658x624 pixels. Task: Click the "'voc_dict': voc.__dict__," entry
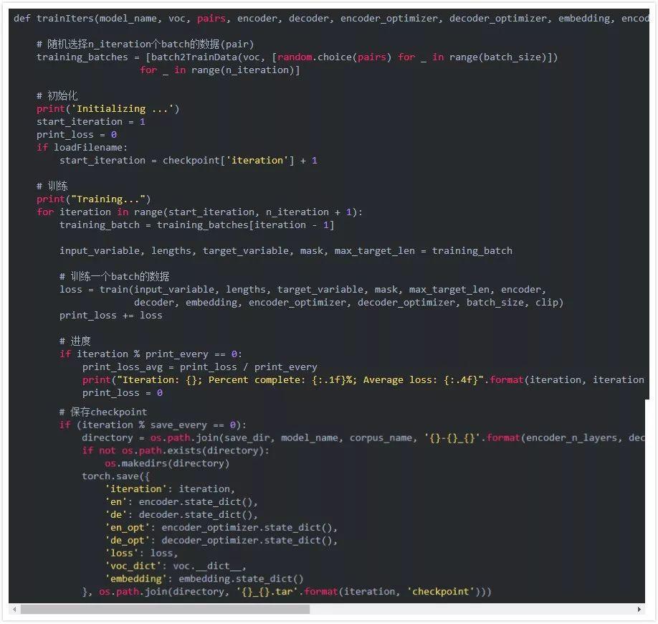(x=176, y=566)
